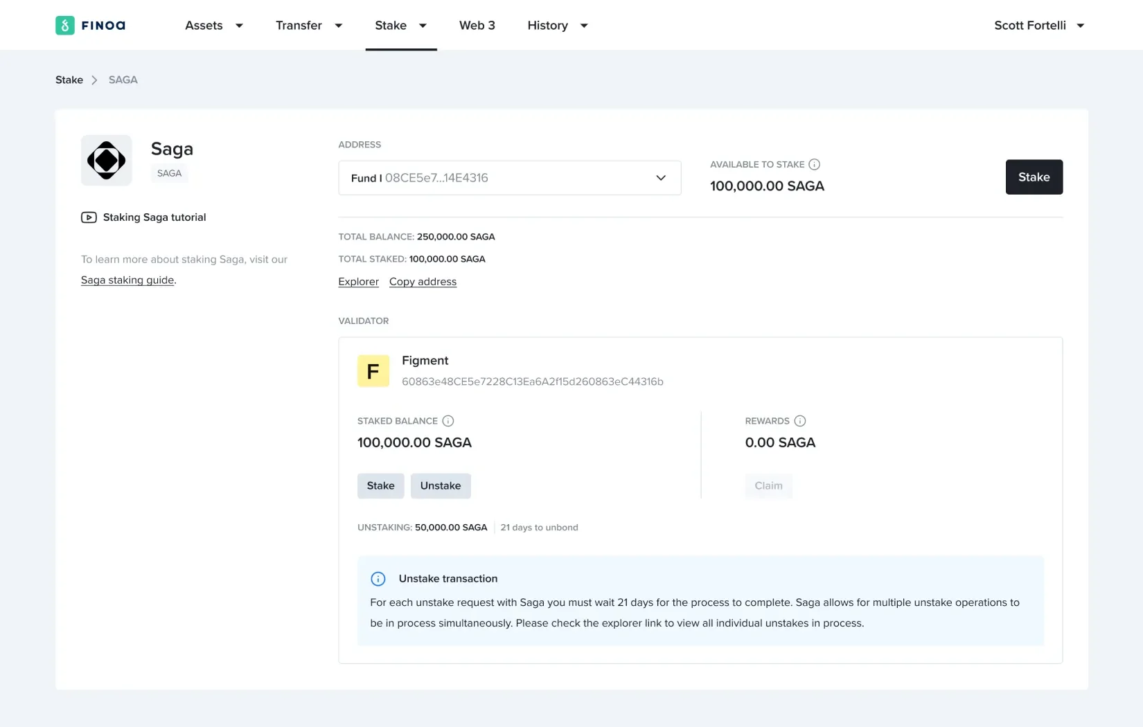This screenshot has height=727, width=1143.
Task: Click the dark Stake button
Action: (1034, 177)
